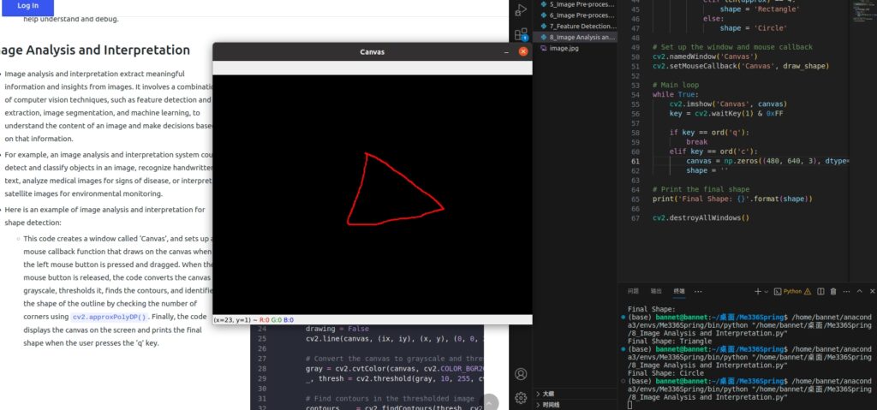Click line 58 if key == ord('q')
Image resolution: width=877 pixels, height=410 pixels.
click(708, 133)
